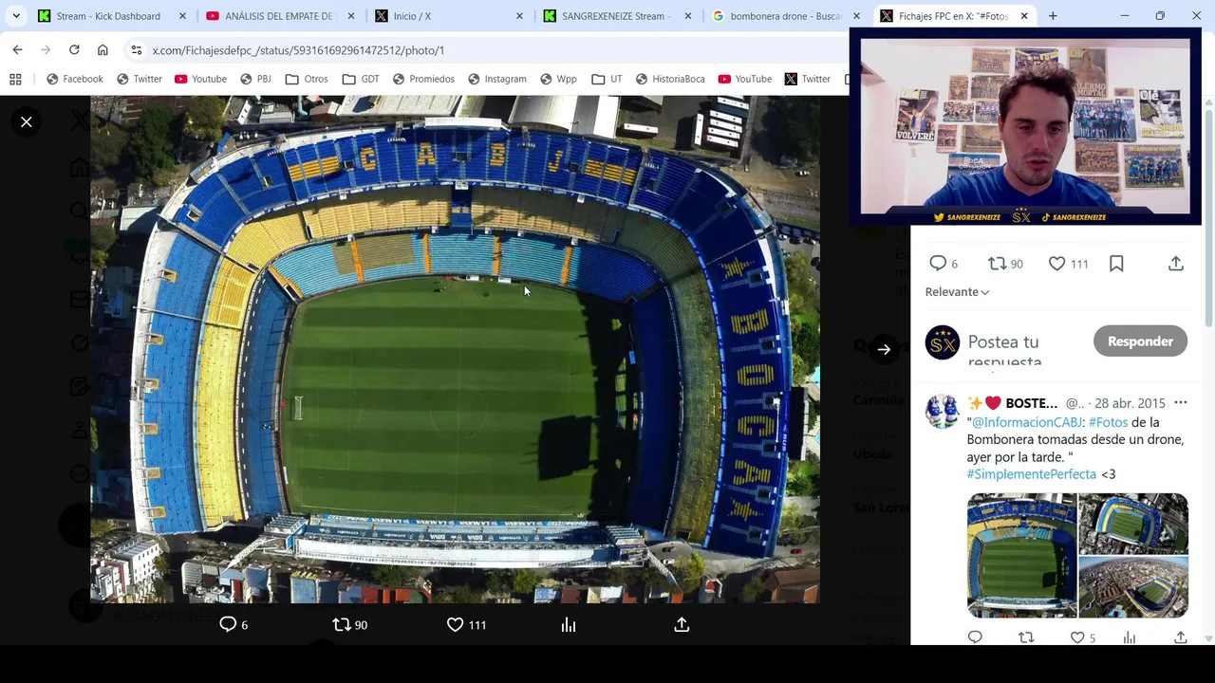1215x683 pixels.
Task: Open Wpp bookmark
Action: 557,79
